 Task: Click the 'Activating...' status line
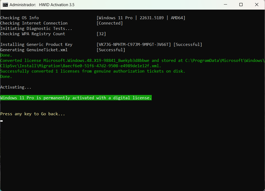pyautogui.click(x=16, y=87)
